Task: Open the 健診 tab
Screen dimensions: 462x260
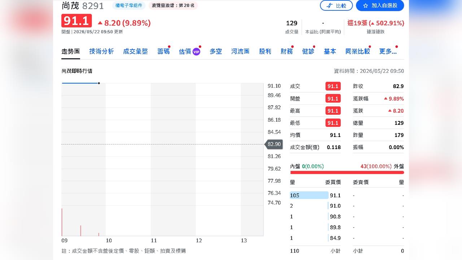Action: tap(308, 51)
